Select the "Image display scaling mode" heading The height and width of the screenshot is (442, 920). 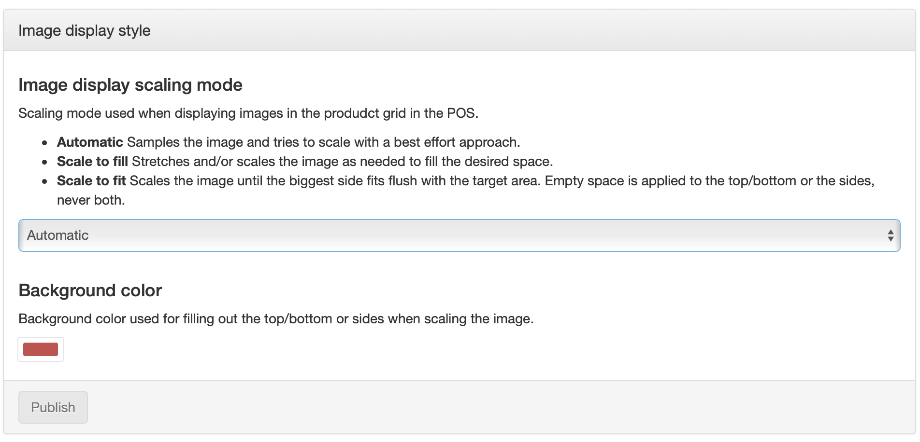[x=130, y=85]
